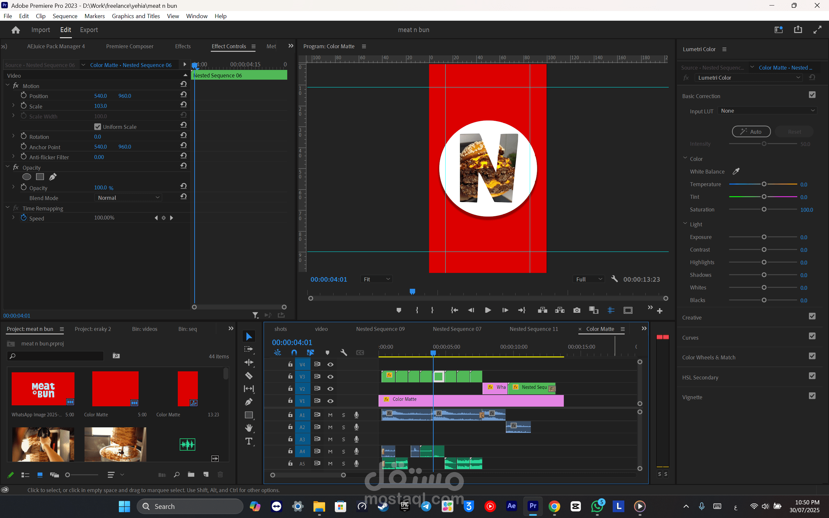Select the Pen tool in the toolbar

coord(249,401)
